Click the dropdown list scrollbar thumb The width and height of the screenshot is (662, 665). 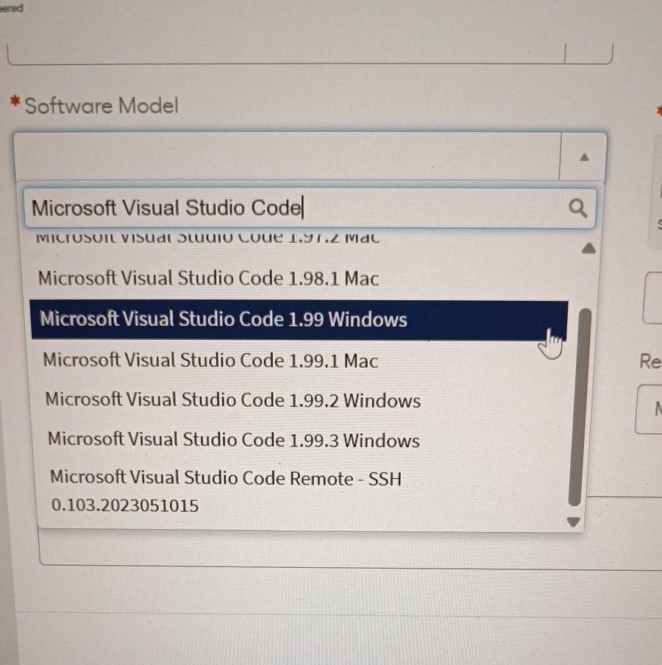click(x=580, y=405)
